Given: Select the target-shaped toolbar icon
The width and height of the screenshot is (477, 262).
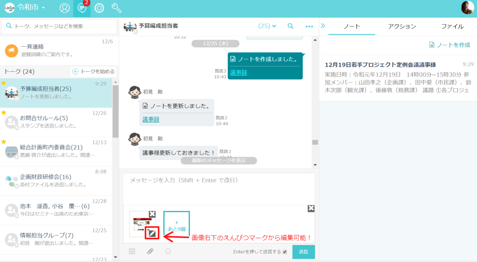Looking at the screenshot, I should tap(99, 8).
